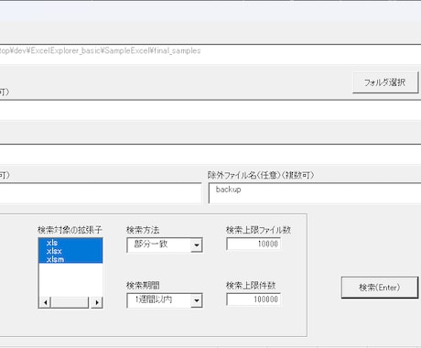Open the 検索期間 dropdown arrow
Image resolution: width=421 pixels, height=348 pixels.
pos(197,300)
